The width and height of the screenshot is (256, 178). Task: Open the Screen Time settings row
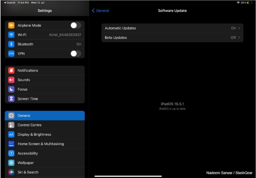click(45, 99)
